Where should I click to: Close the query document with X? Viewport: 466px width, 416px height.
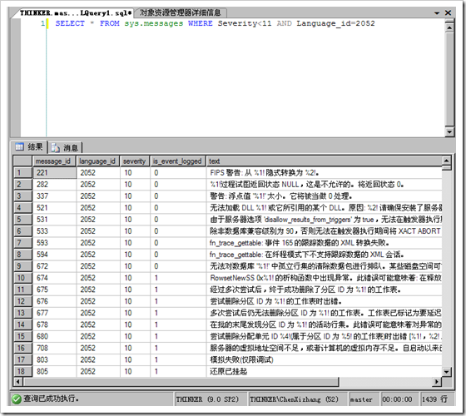pos(449,12)
